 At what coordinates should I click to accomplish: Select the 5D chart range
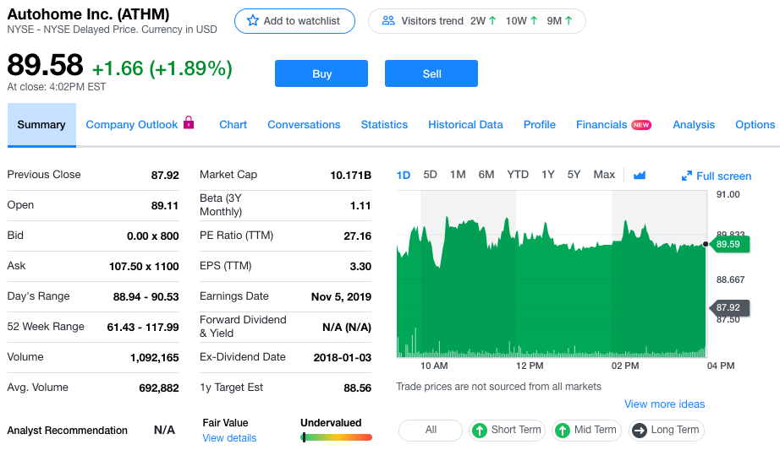(x=431, y=174)
